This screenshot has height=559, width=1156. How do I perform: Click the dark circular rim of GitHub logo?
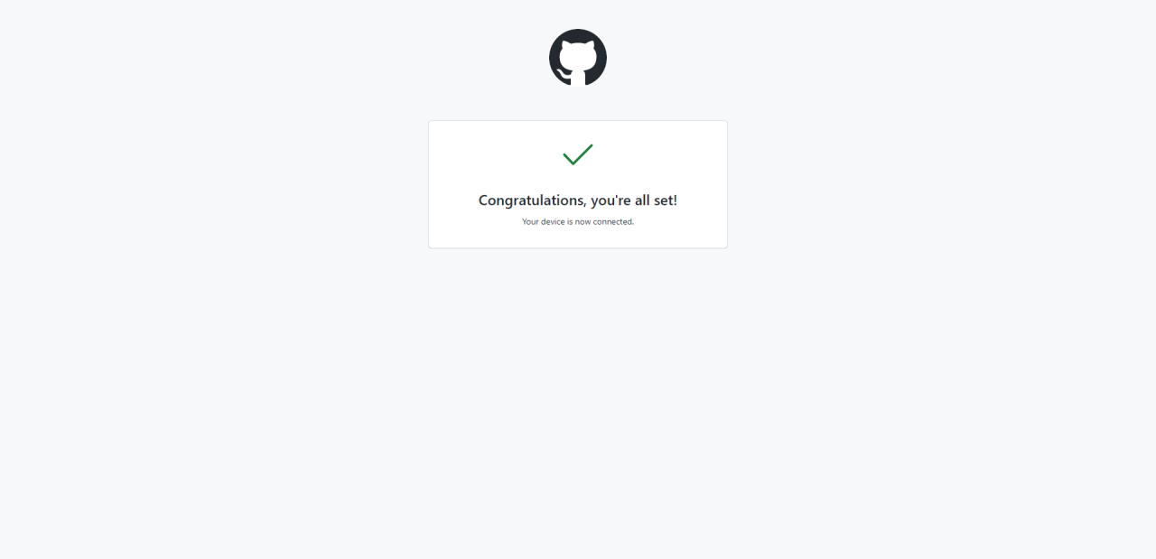tap(553, 58)
